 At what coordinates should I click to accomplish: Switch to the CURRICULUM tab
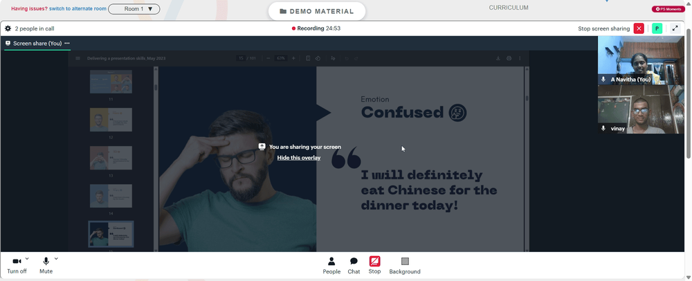509,8
